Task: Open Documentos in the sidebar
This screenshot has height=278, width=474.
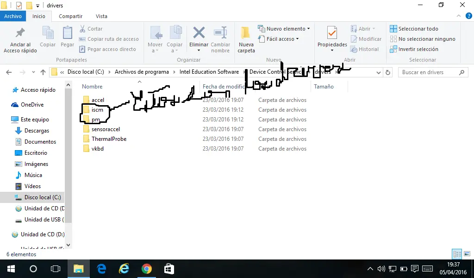Action: point(36,142)
